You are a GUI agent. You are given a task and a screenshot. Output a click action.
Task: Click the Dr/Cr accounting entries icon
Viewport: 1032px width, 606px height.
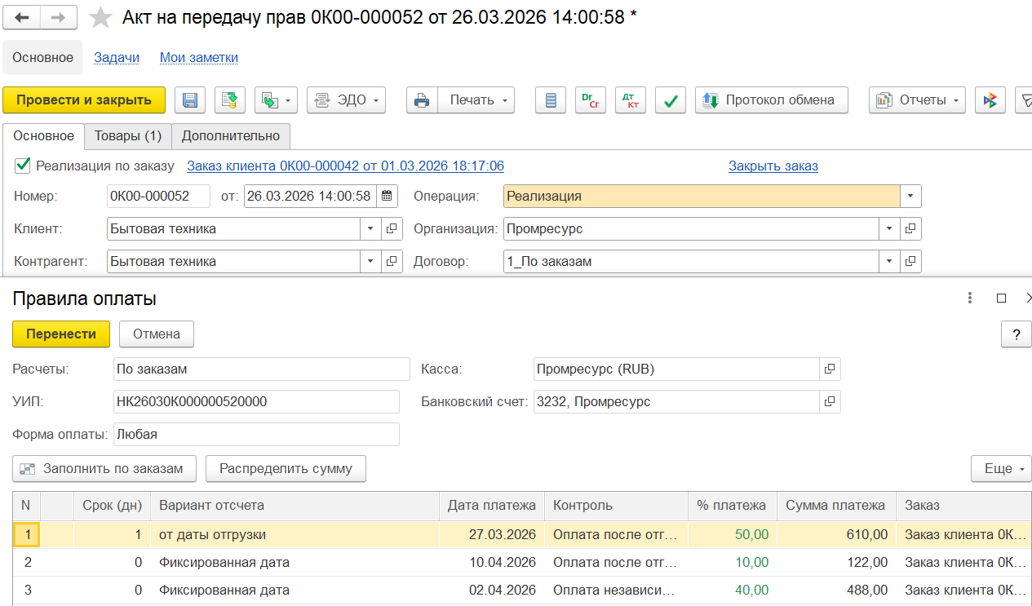coord(591,100)
